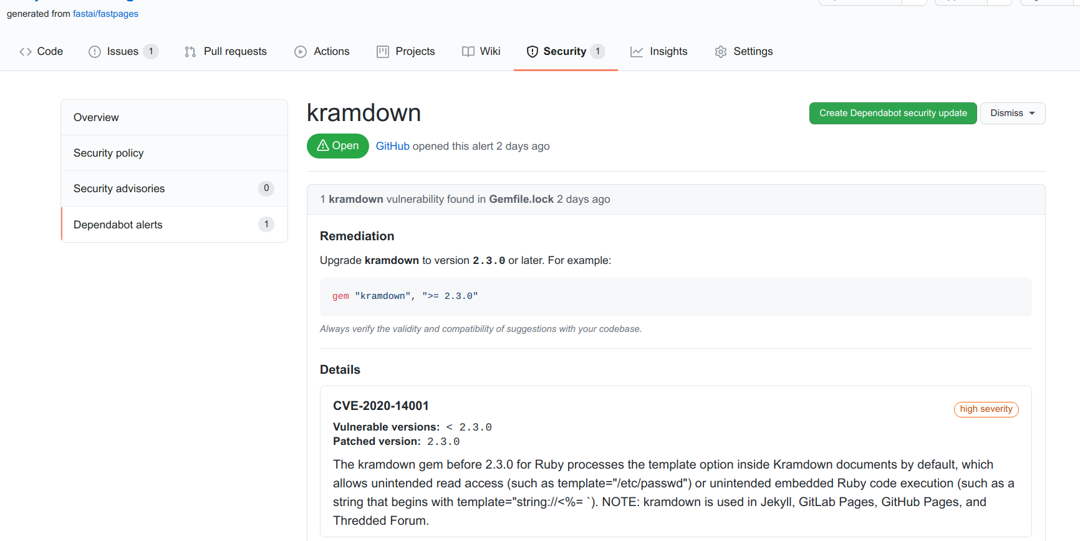Click the Pull requests branch icon

190,51
